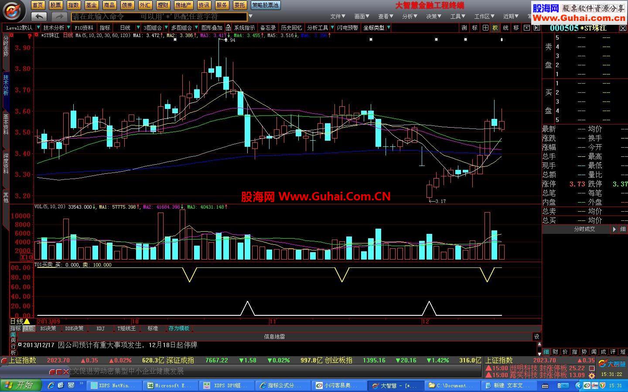
Task: Click the 设 settings icon in news bar
Action: 536,336
